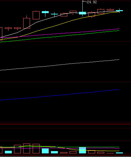Click the partial red candlestick at the left edge
The height and width of the screenshot is (157, 131).
click(1, 34)
